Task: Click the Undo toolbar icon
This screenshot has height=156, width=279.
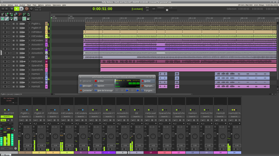Action: click(20, 14)
